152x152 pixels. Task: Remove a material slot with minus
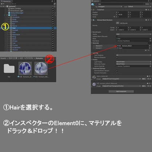149,50
